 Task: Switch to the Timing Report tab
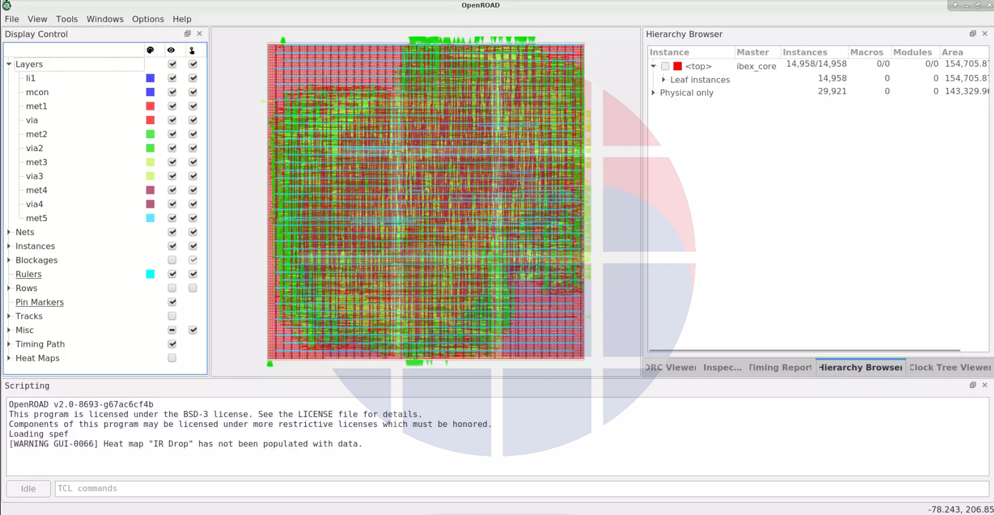780,367
